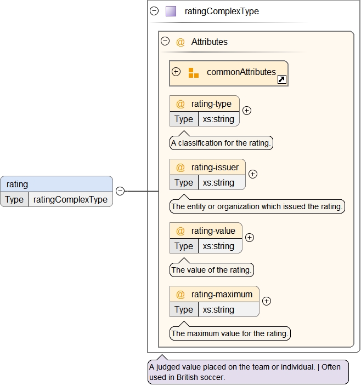Expand the rating-type attribute details

pyautogui.click(x=247, y=111)
